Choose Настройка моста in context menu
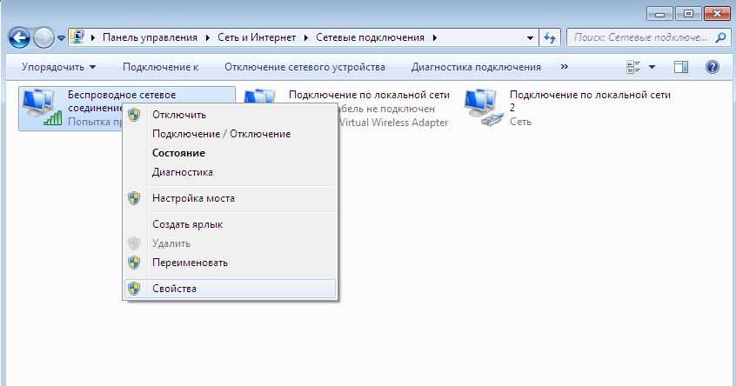This screenshot has height=386, width=736. (231, 198)
